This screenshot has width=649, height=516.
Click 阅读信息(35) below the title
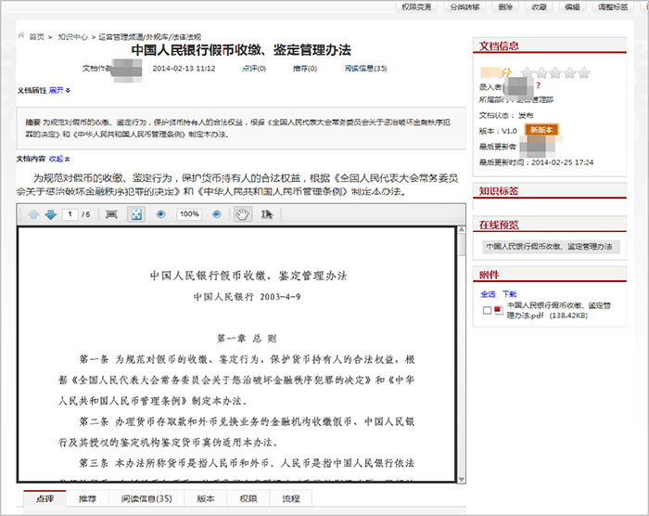pyautogui.click(x=365, y=69)
